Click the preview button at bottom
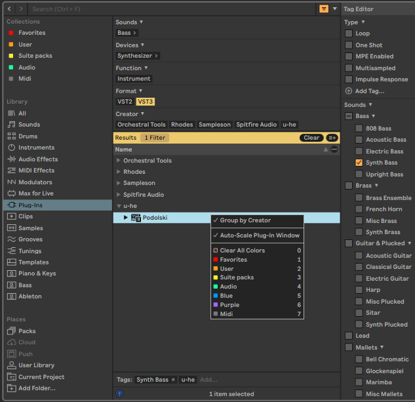 119,393
